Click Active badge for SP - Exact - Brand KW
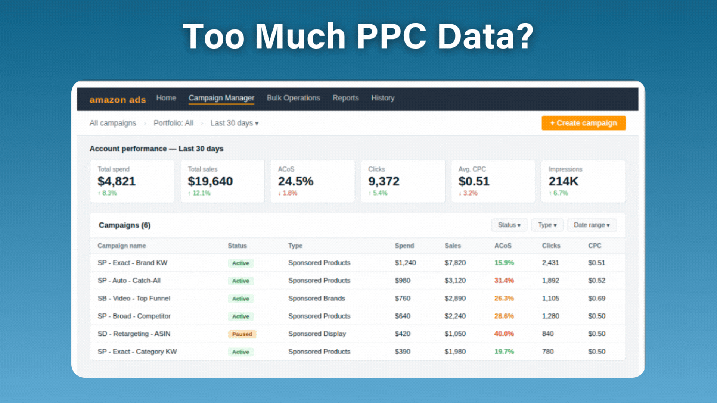The height and width of the screenshot is (403, 717). tap(240, 263)
